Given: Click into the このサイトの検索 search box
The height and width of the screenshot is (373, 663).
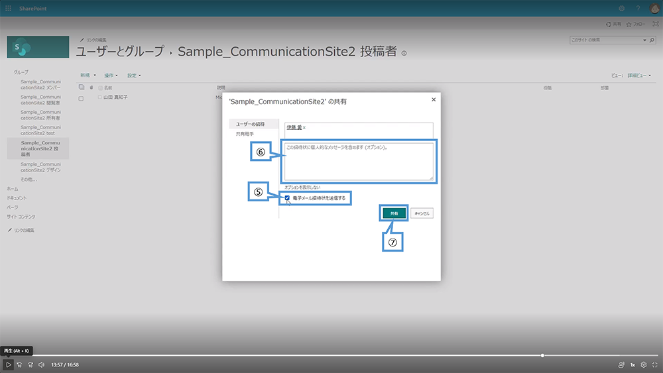Looking at the screenshot, I should pos(605,40).
